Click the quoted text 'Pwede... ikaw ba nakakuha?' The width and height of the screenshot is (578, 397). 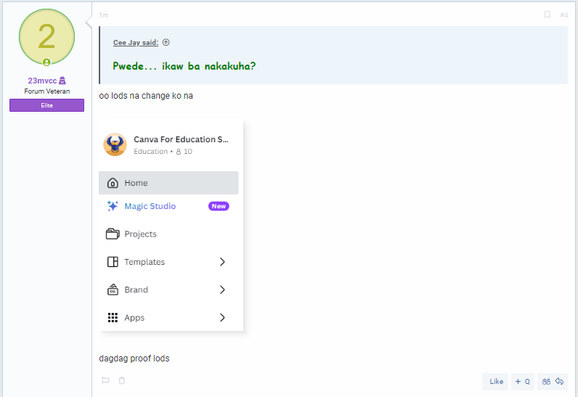(184, 66)
